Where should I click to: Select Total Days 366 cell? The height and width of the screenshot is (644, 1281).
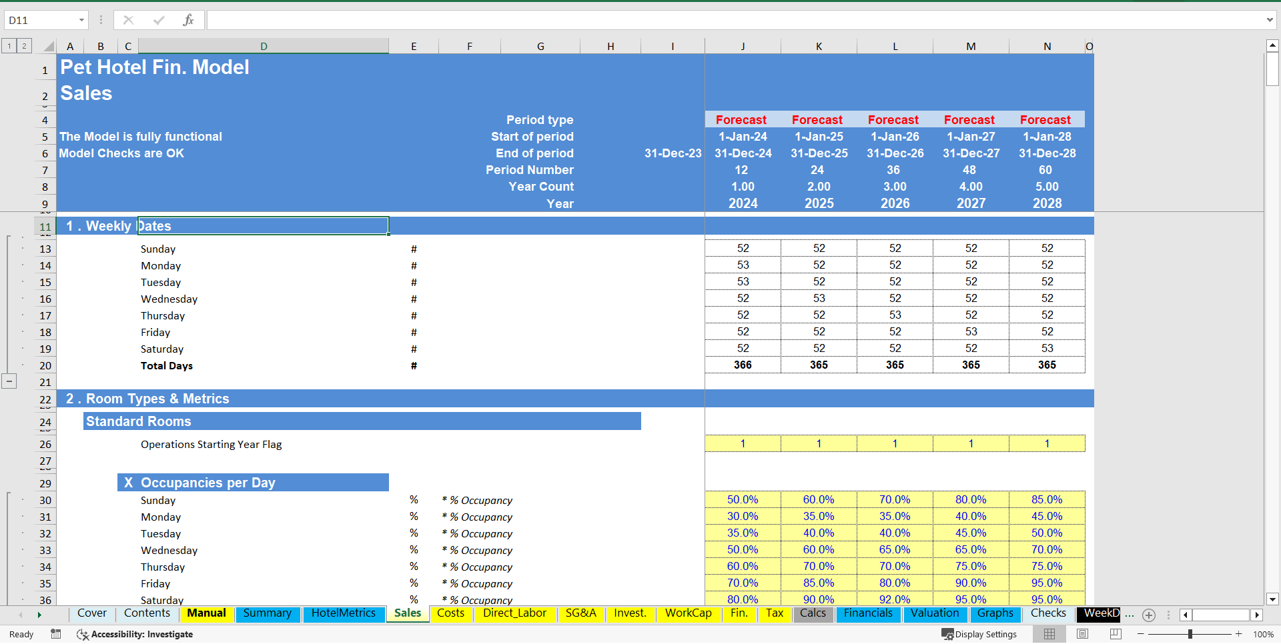(x=743, y=365)
